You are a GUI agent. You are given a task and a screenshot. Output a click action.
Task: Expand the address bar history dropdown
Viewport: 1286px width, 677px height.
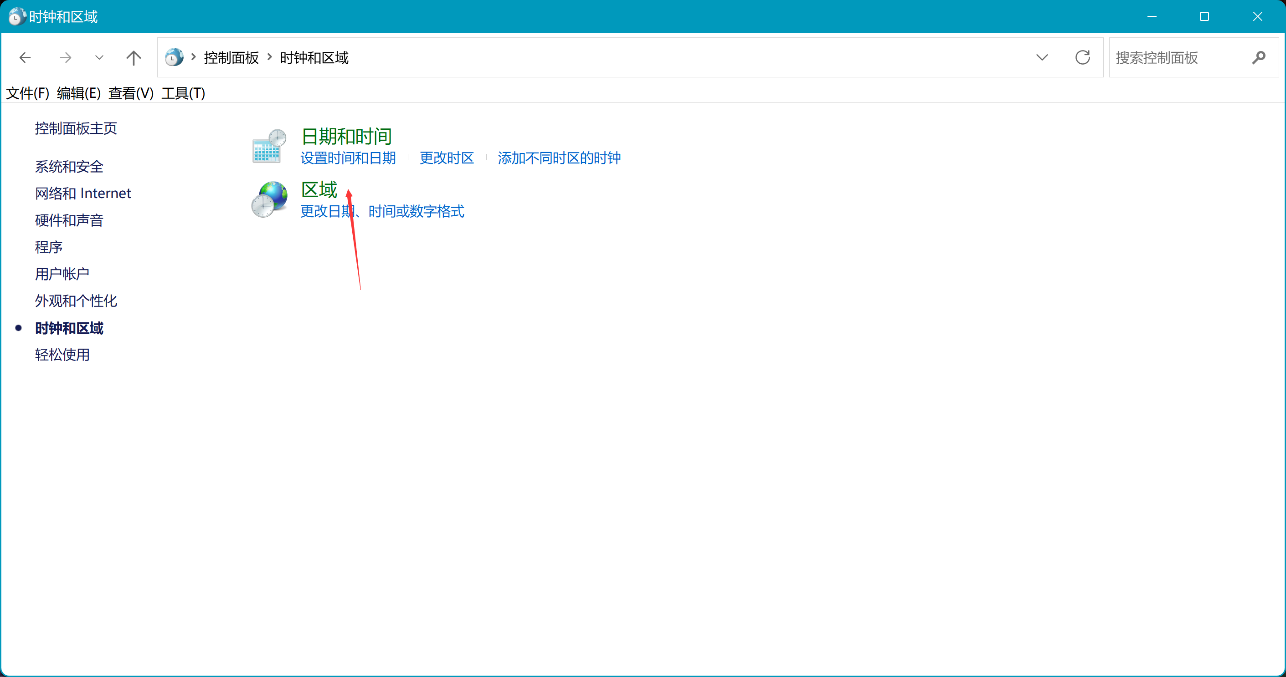tap(1041, 58)
